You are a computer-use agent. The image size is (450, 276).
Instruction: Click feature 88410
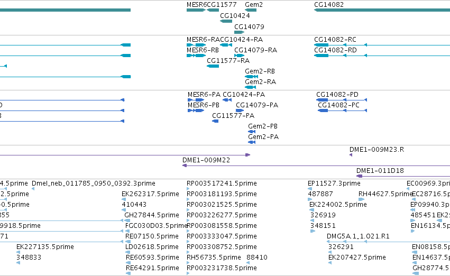pyautogui.click(x=257, y=257)
